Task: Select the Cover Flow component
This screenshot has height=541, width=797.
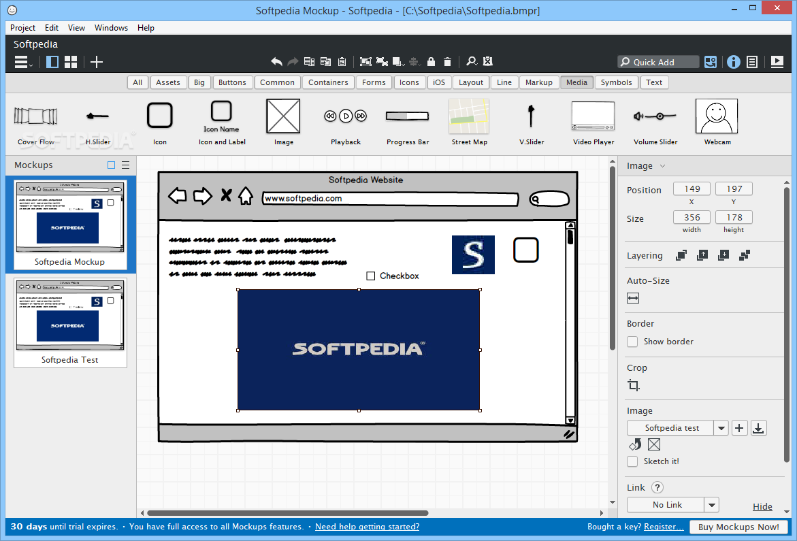Action: (35, 123)
